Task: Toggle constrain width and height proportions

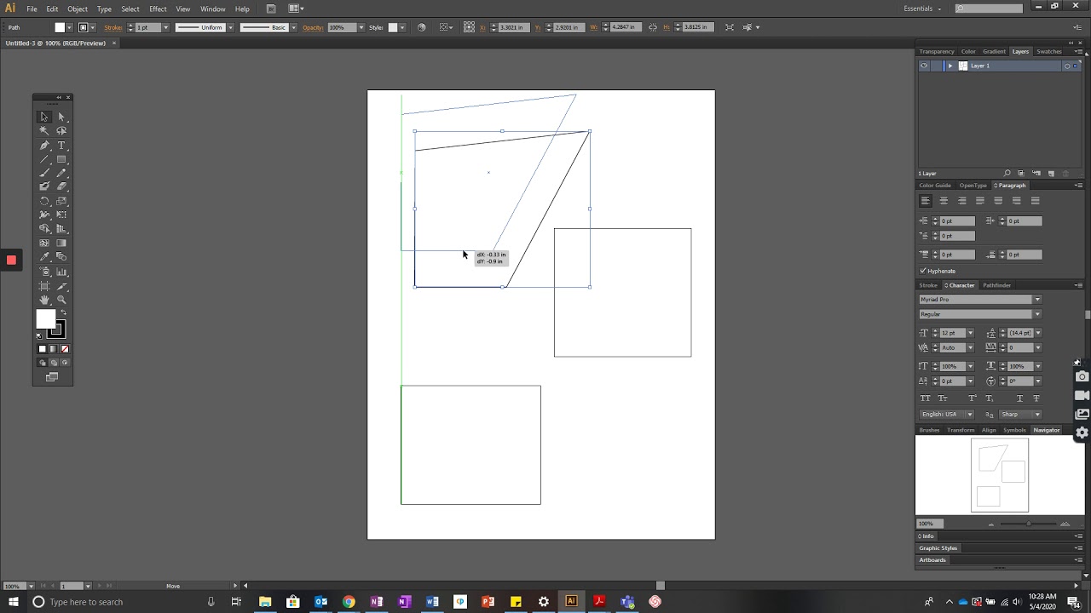Action: (653, 27)
